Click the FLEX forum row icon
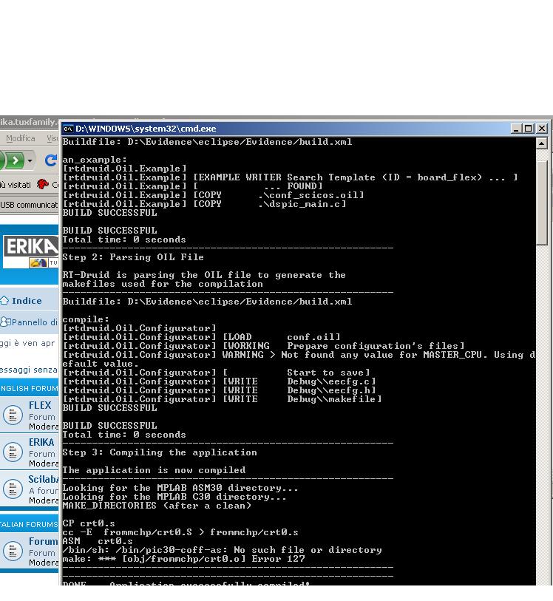 pyautogui.click(x=13, y=415)
